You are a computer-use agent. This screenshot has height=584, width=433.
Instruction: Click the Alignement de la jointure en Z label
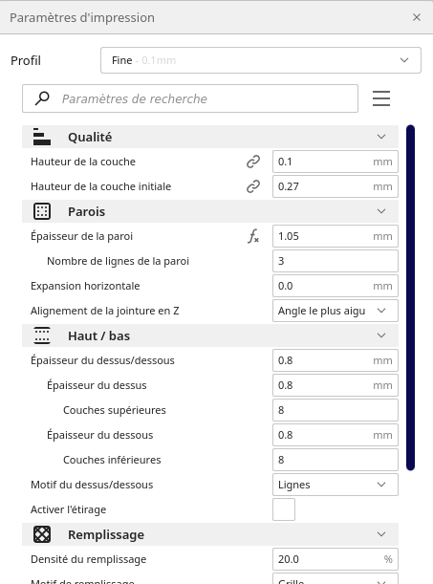pyautogui.click(x=104, y=311)
